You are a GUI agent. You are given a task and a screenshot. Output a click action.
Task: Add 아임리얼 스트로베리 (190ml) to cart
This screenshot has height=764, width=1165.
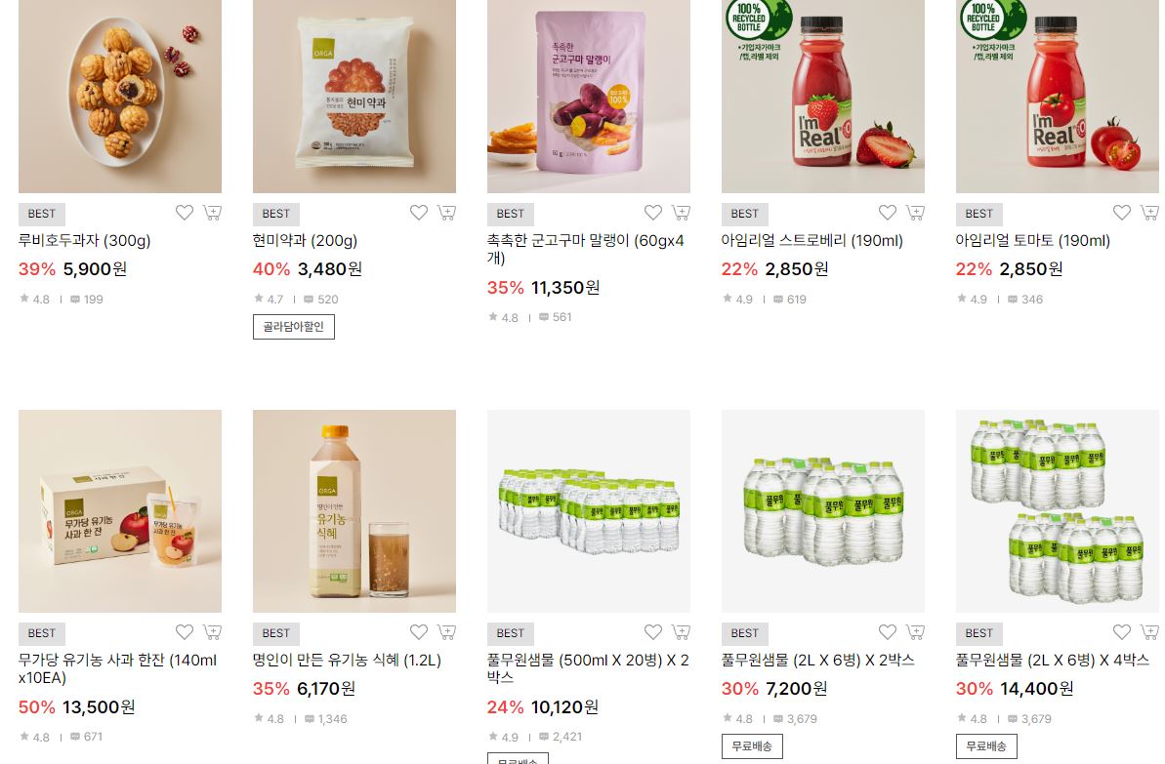coord(915,213)
